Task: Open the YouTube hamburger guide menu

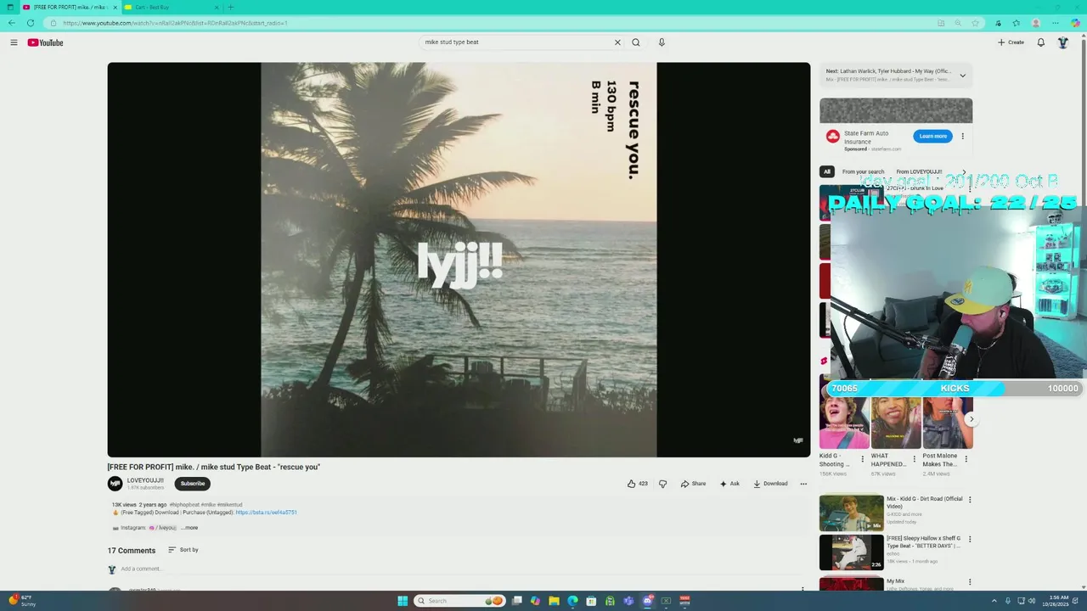Action: (x=14, y=42)
